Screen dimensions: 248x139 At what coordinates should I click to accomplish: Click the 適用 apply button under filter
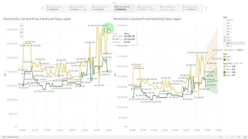(x=239, y=50)
